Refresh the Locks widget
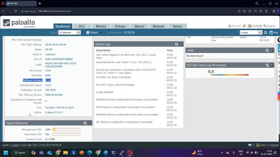The width and height of the screenshot is (280, 157). pyautogui.click(x=267, y=51)
